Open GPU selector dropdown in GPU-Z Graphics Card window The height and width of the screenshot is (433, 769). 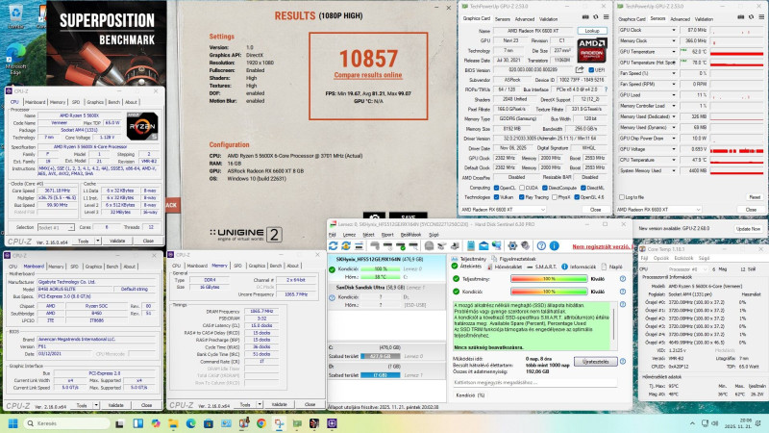(x=542, y=210)
